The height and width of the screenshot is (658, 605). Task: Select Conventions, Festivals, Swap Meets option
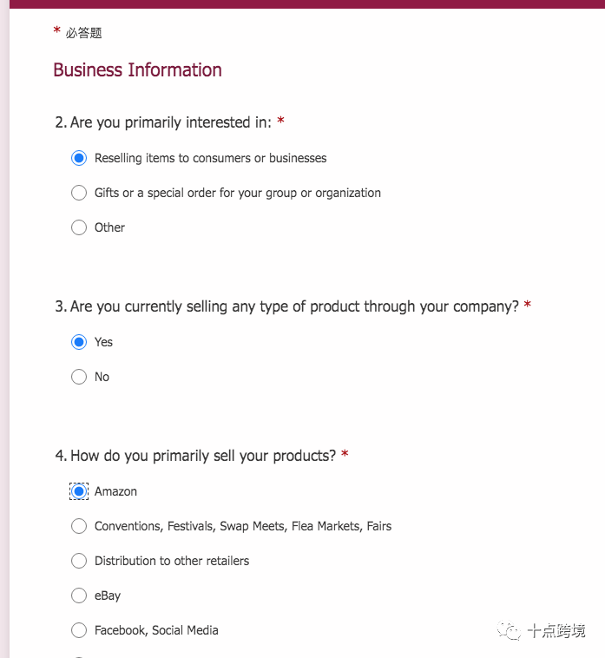[79, 526]
